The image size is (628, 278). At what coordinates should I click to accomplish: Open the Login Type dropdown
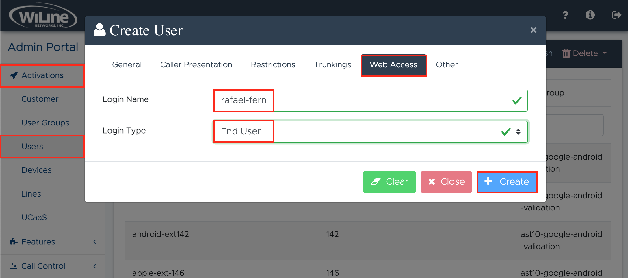click(x=370, y=131)
